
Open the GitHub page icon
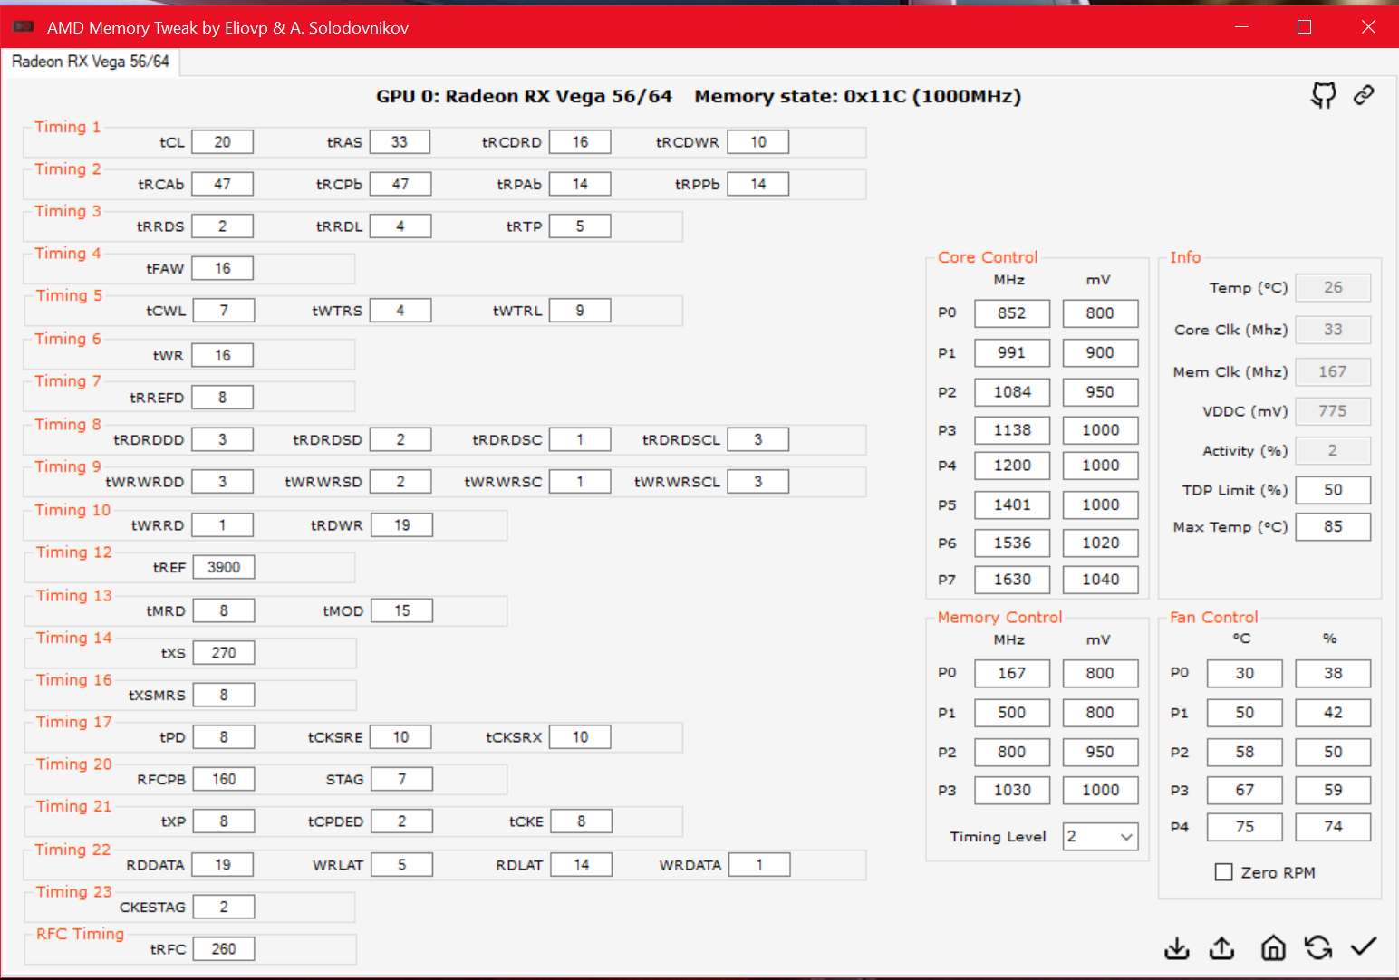(x=1324, y=95)
